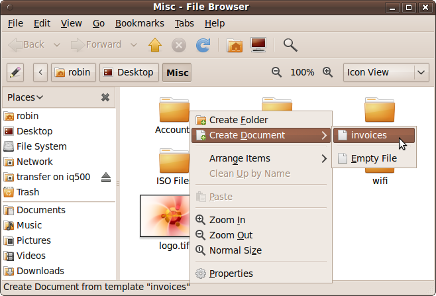The image size is (436, 296).
Task: Open the Help menu
Action: 215,23
